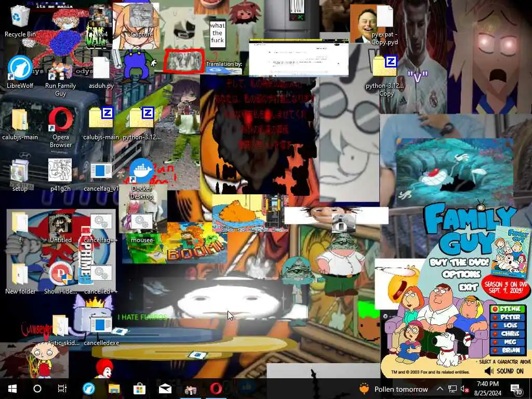Select the cancelfag_v1 application icon
Screen dimensions: 532x399
pos(101,170)
